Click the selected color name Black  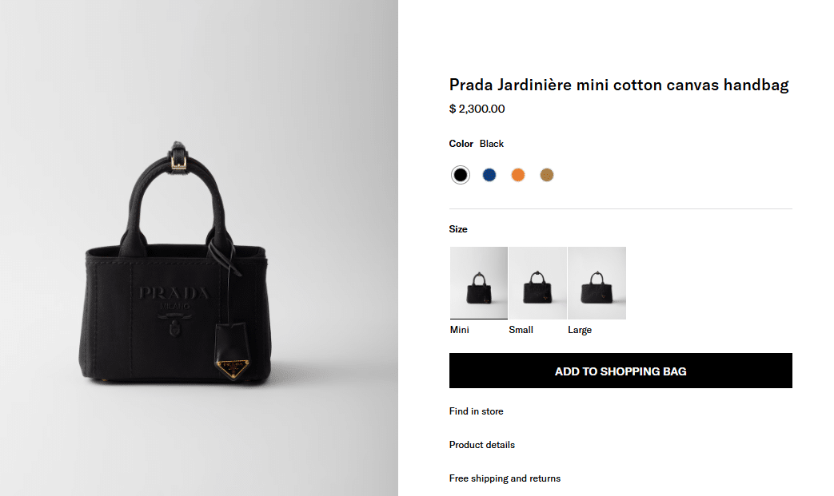tap(492, 144)
